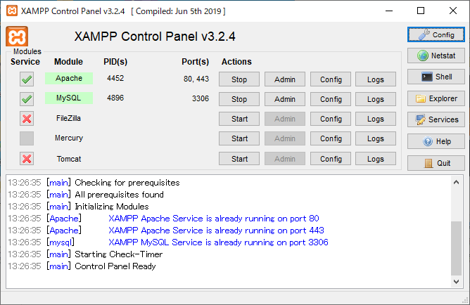
Task: Open Explorer with the folder icon
Action: click(x=421, y=99)
